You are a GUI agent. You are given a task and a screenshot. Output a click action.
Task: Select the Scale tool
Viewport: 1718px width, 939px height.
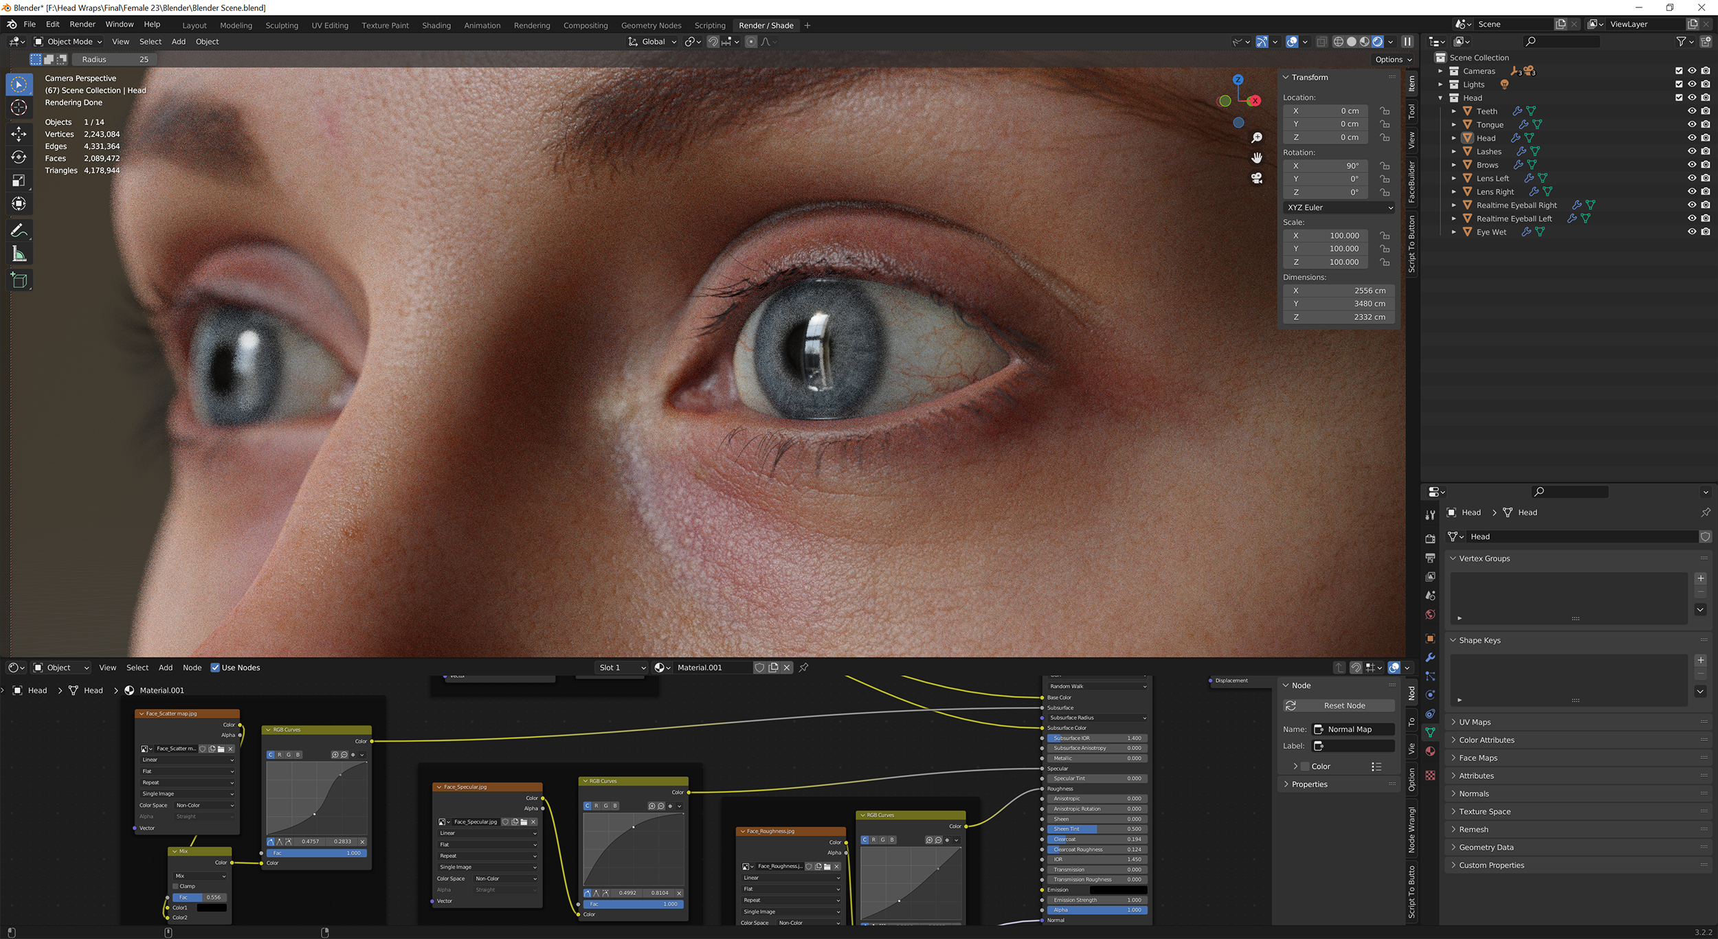point(19,181)
